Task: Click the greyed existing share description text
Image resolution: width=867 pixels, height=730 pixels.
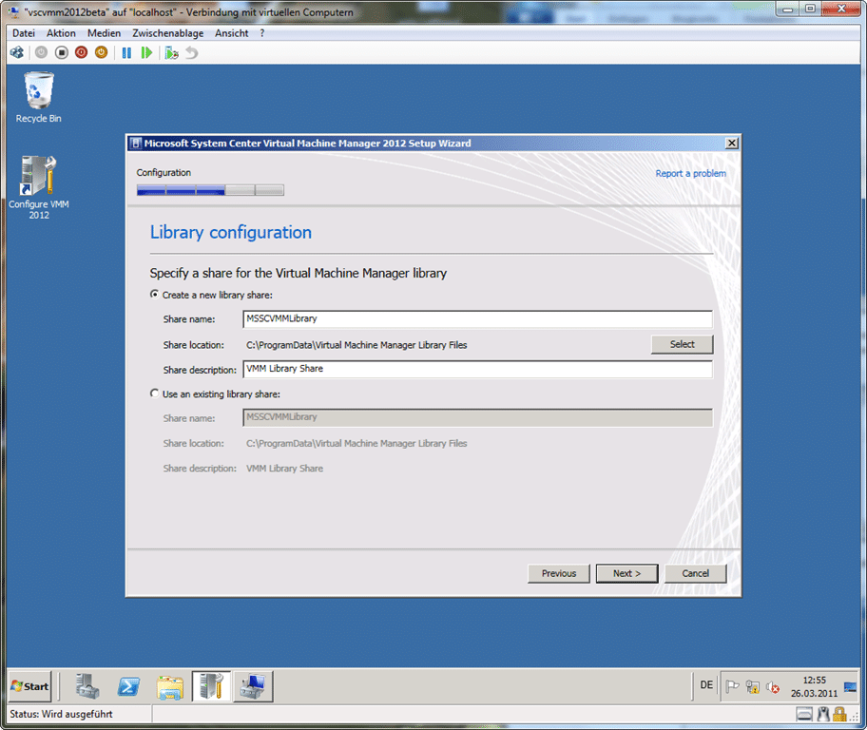Action: pos(285,469)
